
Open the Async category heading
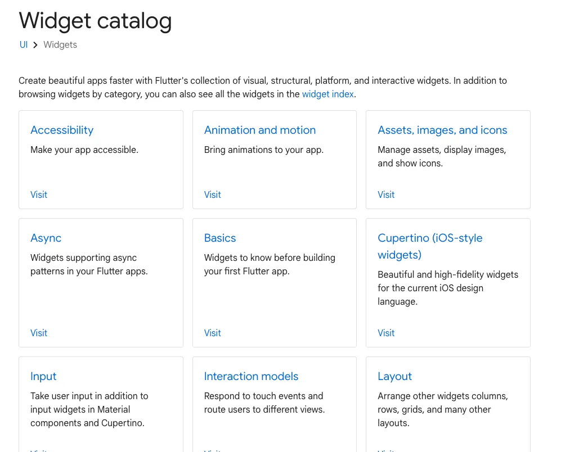pos(46,238)
